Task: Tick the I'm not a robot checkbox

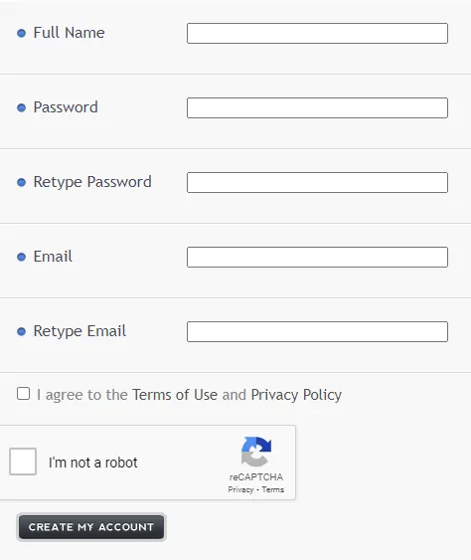Action: point(23,462)
